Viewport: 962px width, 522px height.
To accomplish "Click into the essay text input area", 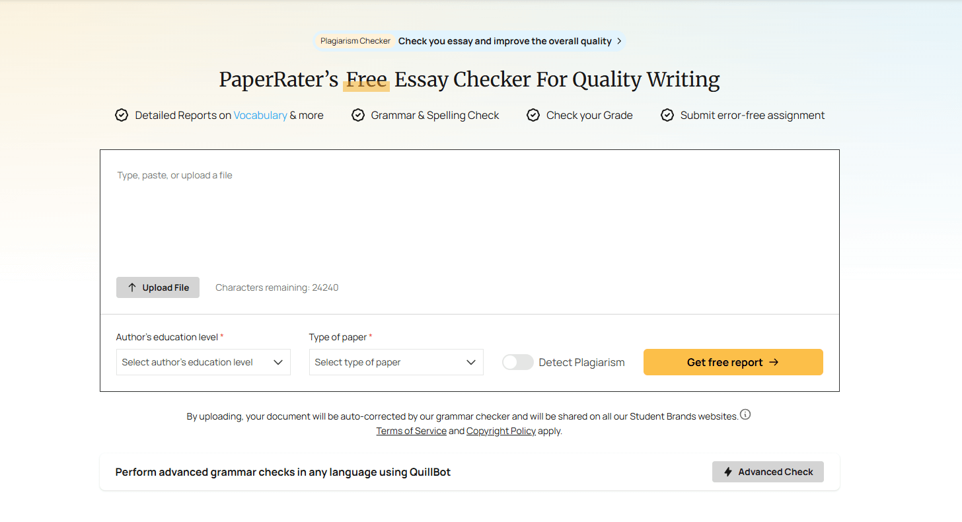I will tap(469, 218).
